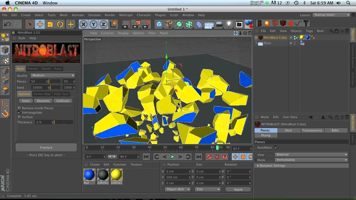Open the MoGraph menu

pos(126,15)
